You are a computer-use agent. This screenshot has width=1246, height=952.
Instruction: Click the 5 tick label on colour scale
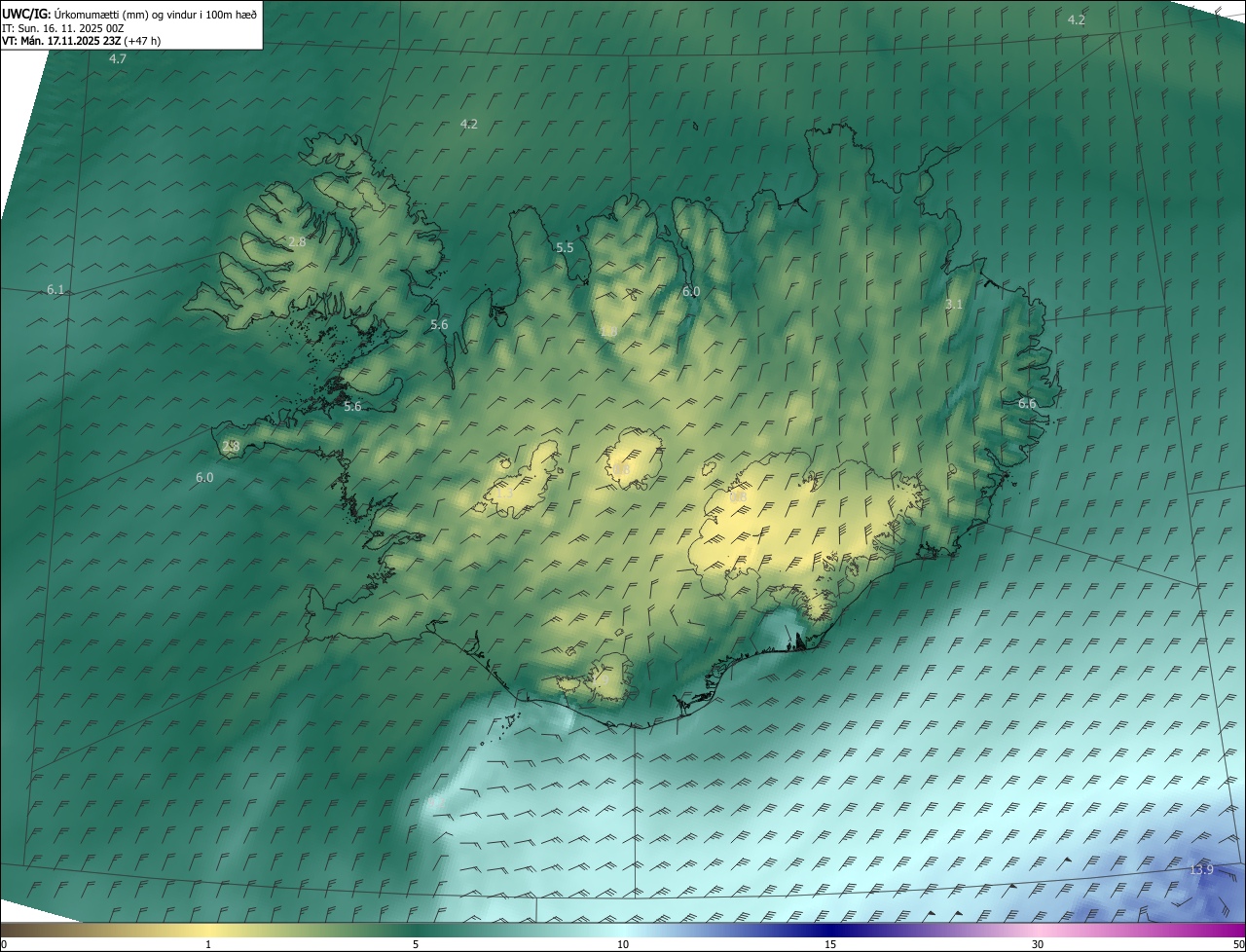pos(416,944)
